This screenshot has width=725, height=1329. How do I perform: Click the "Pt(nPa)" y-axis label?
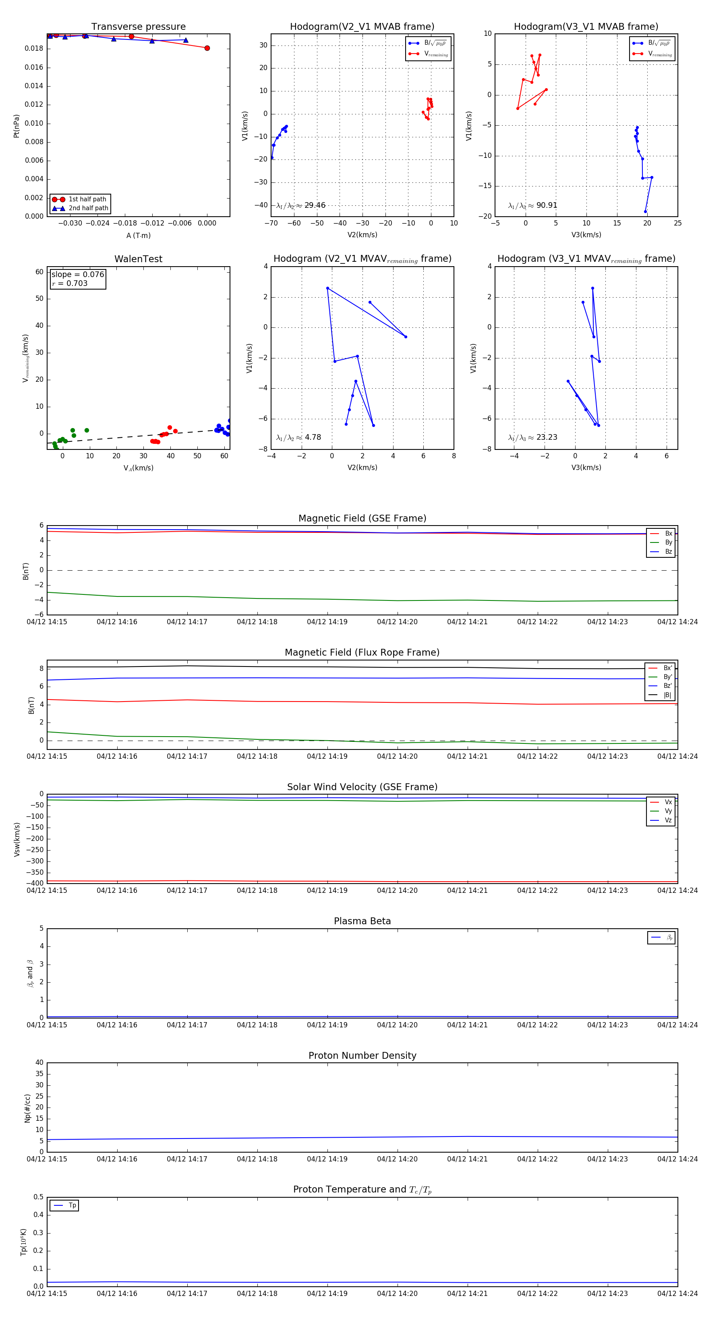pos(17,126)
